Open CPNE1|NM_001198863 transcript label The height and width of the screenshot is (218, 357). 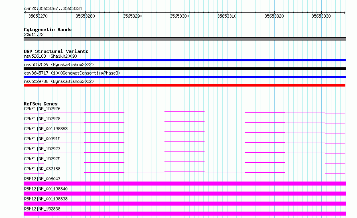(46, 129)
